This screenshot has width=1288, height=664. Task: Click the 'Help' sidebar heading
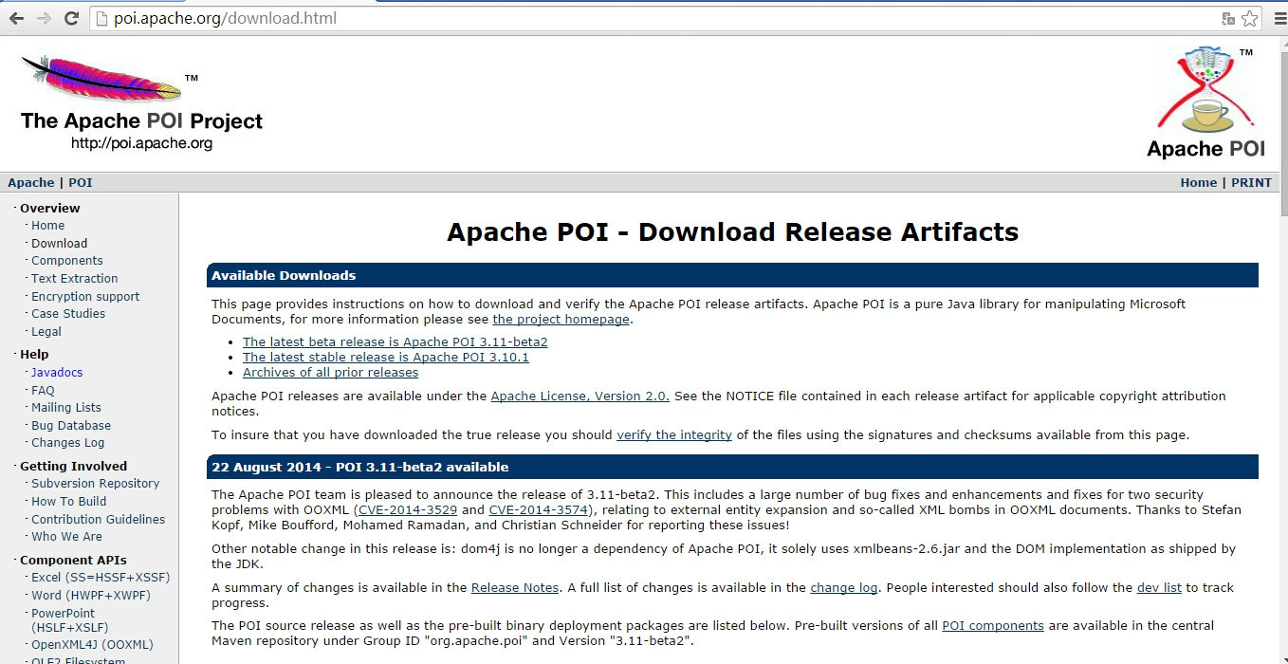(34, 355)
